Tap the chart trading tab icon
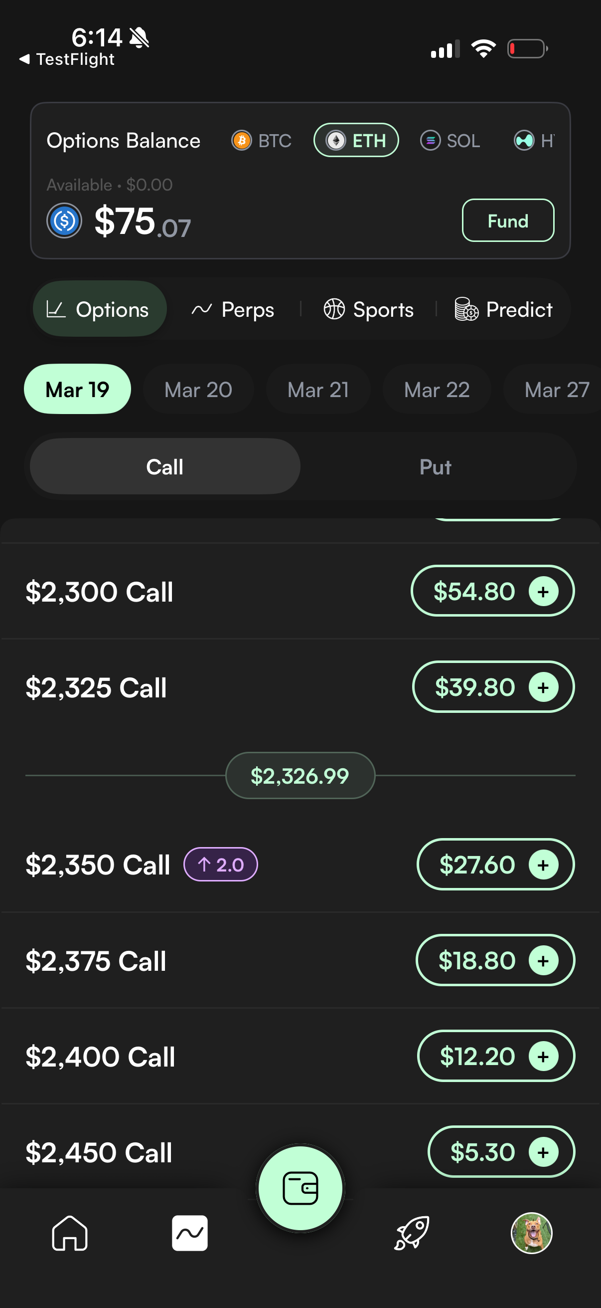The width and height of the screenshot is (601, 1308). pos(190,1233)
